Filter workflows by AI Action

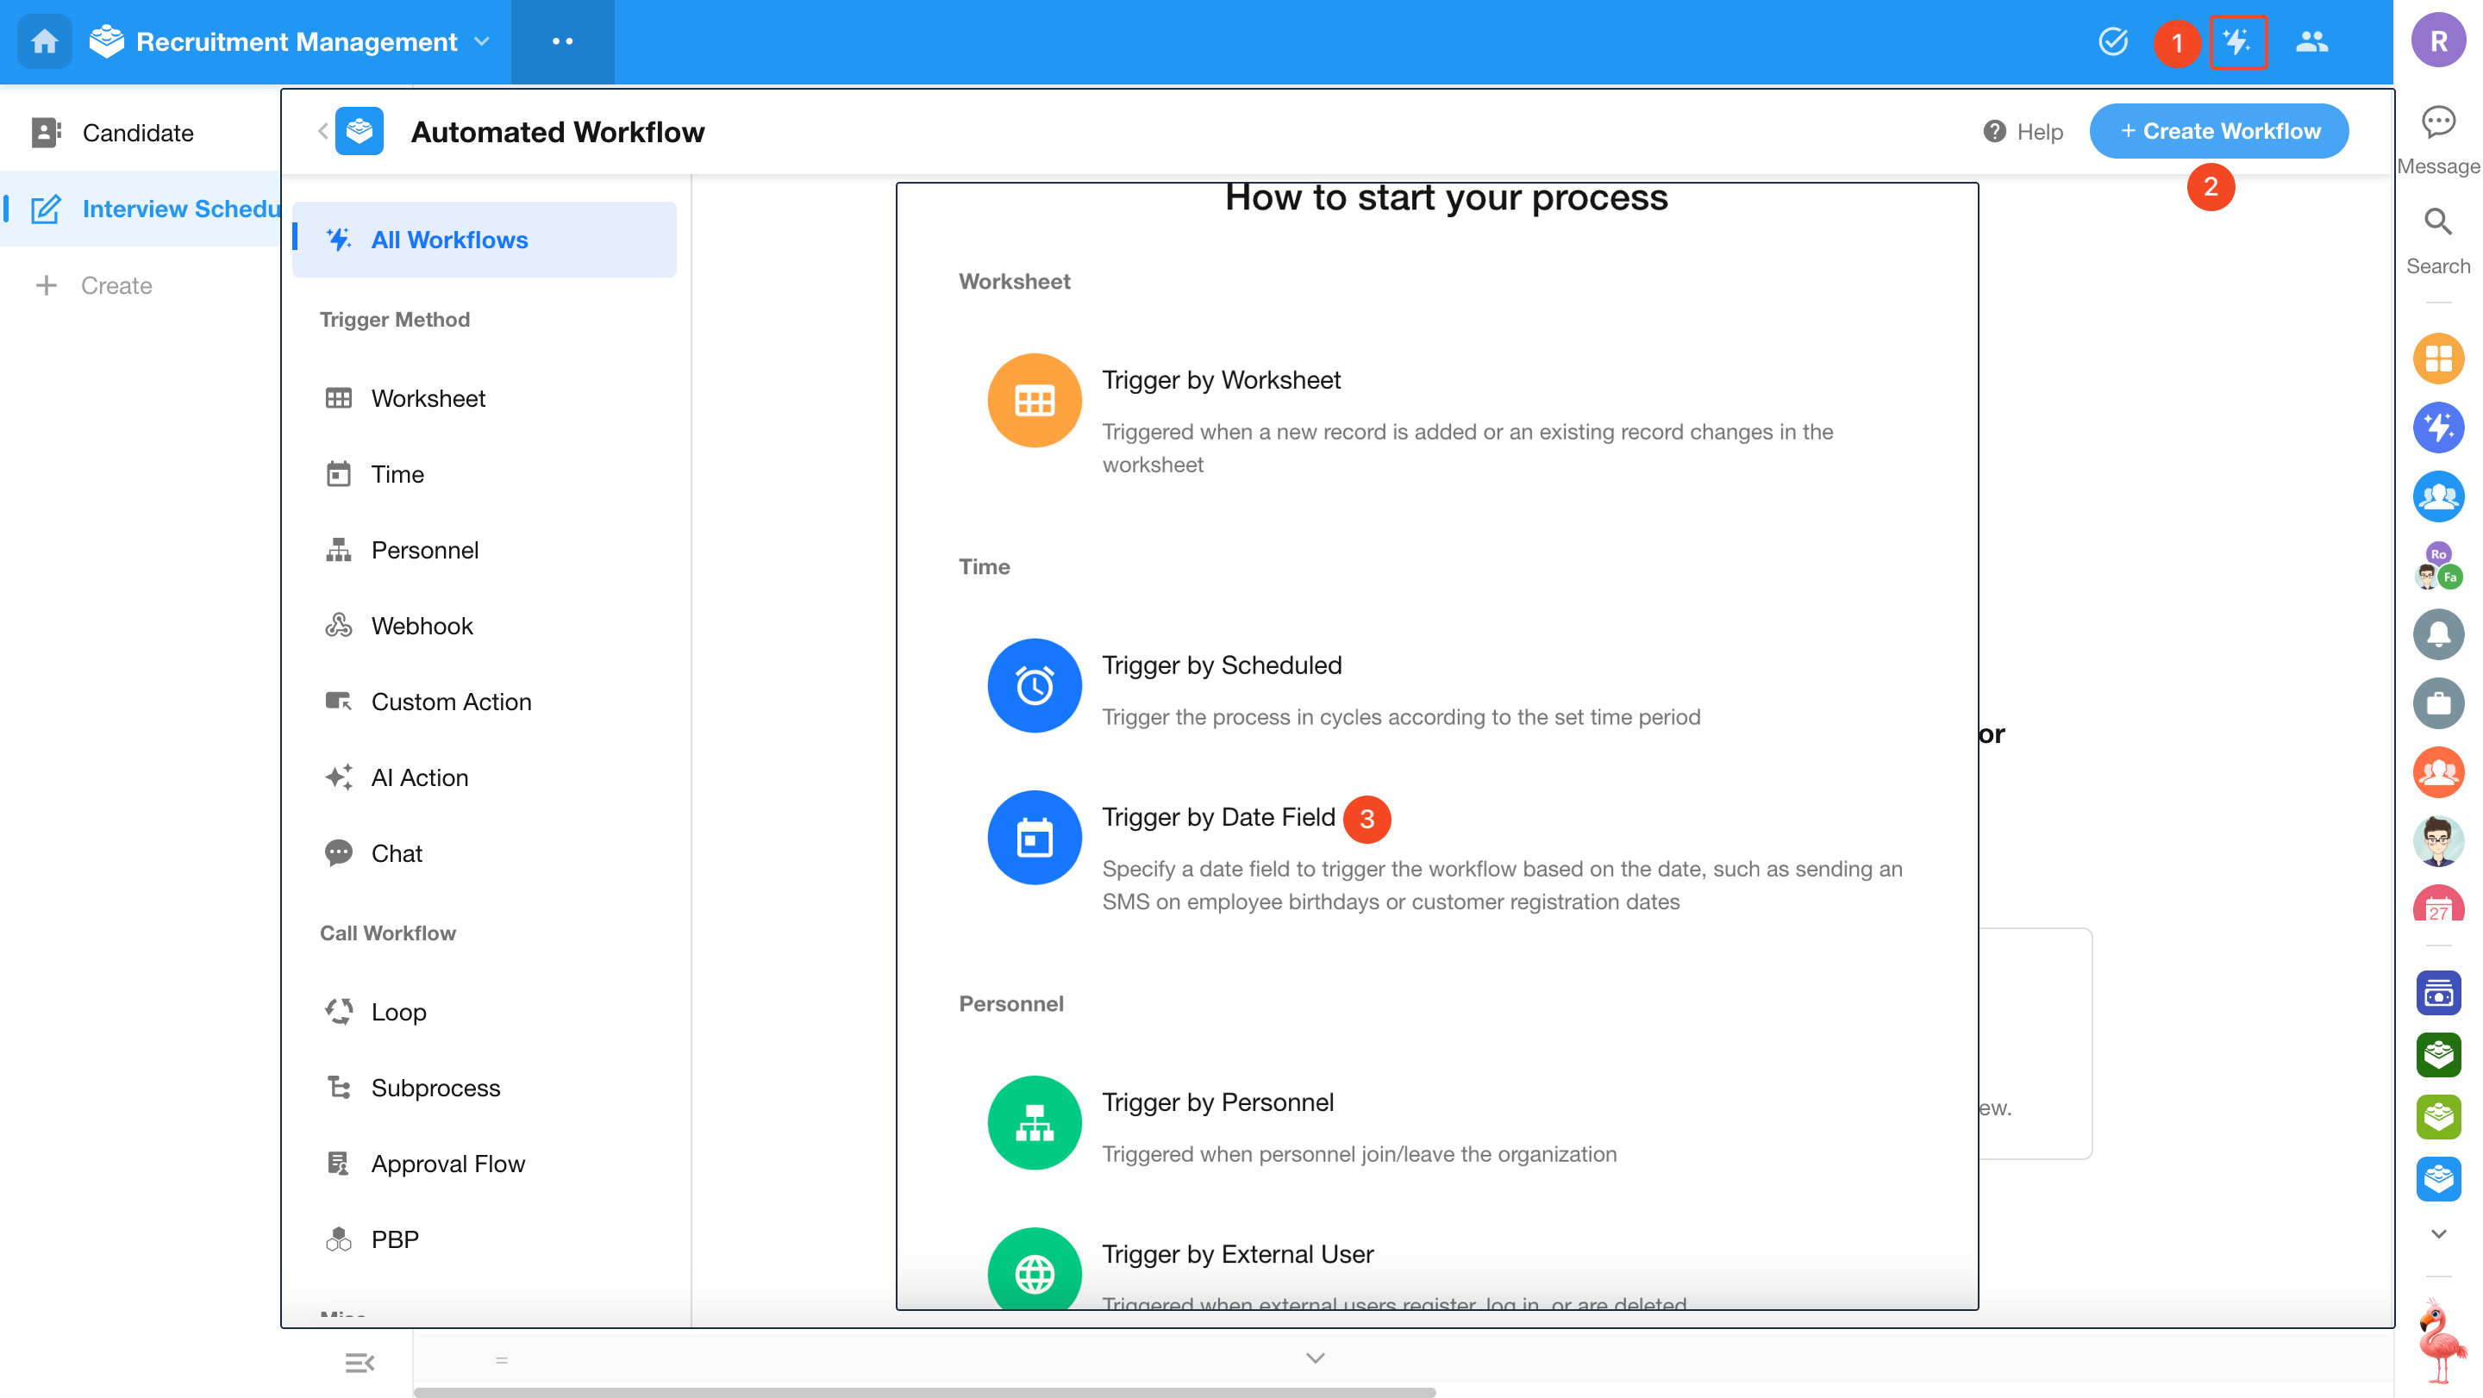484,777
